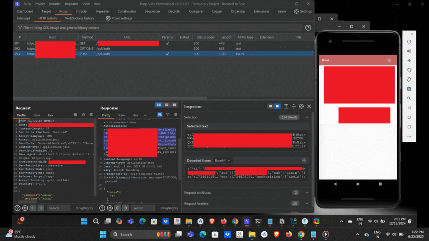Toggle Response word wrap highlighted icon
The height and width of the screenshot is (241, 429).
tap(160, 115)
